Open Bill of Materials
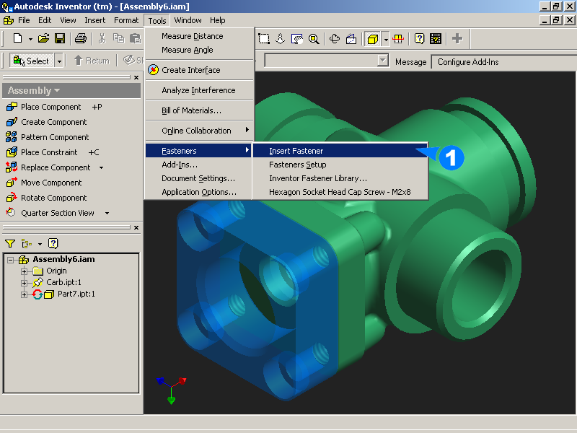The width and height of the screenshot is (577, 433). 199,110
